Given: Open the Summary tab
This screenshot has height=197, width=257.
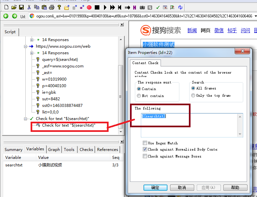Looking at the screenshot, I should click(x=13, y=150).
